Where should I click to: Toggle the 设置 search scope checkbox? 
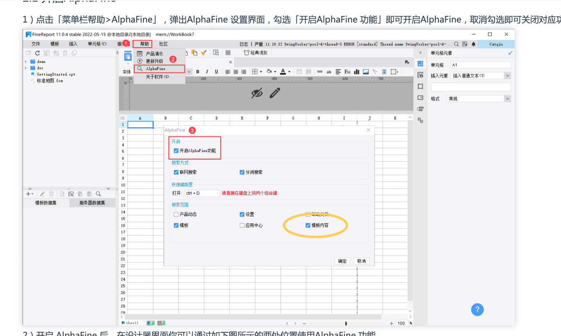[242, 214]
